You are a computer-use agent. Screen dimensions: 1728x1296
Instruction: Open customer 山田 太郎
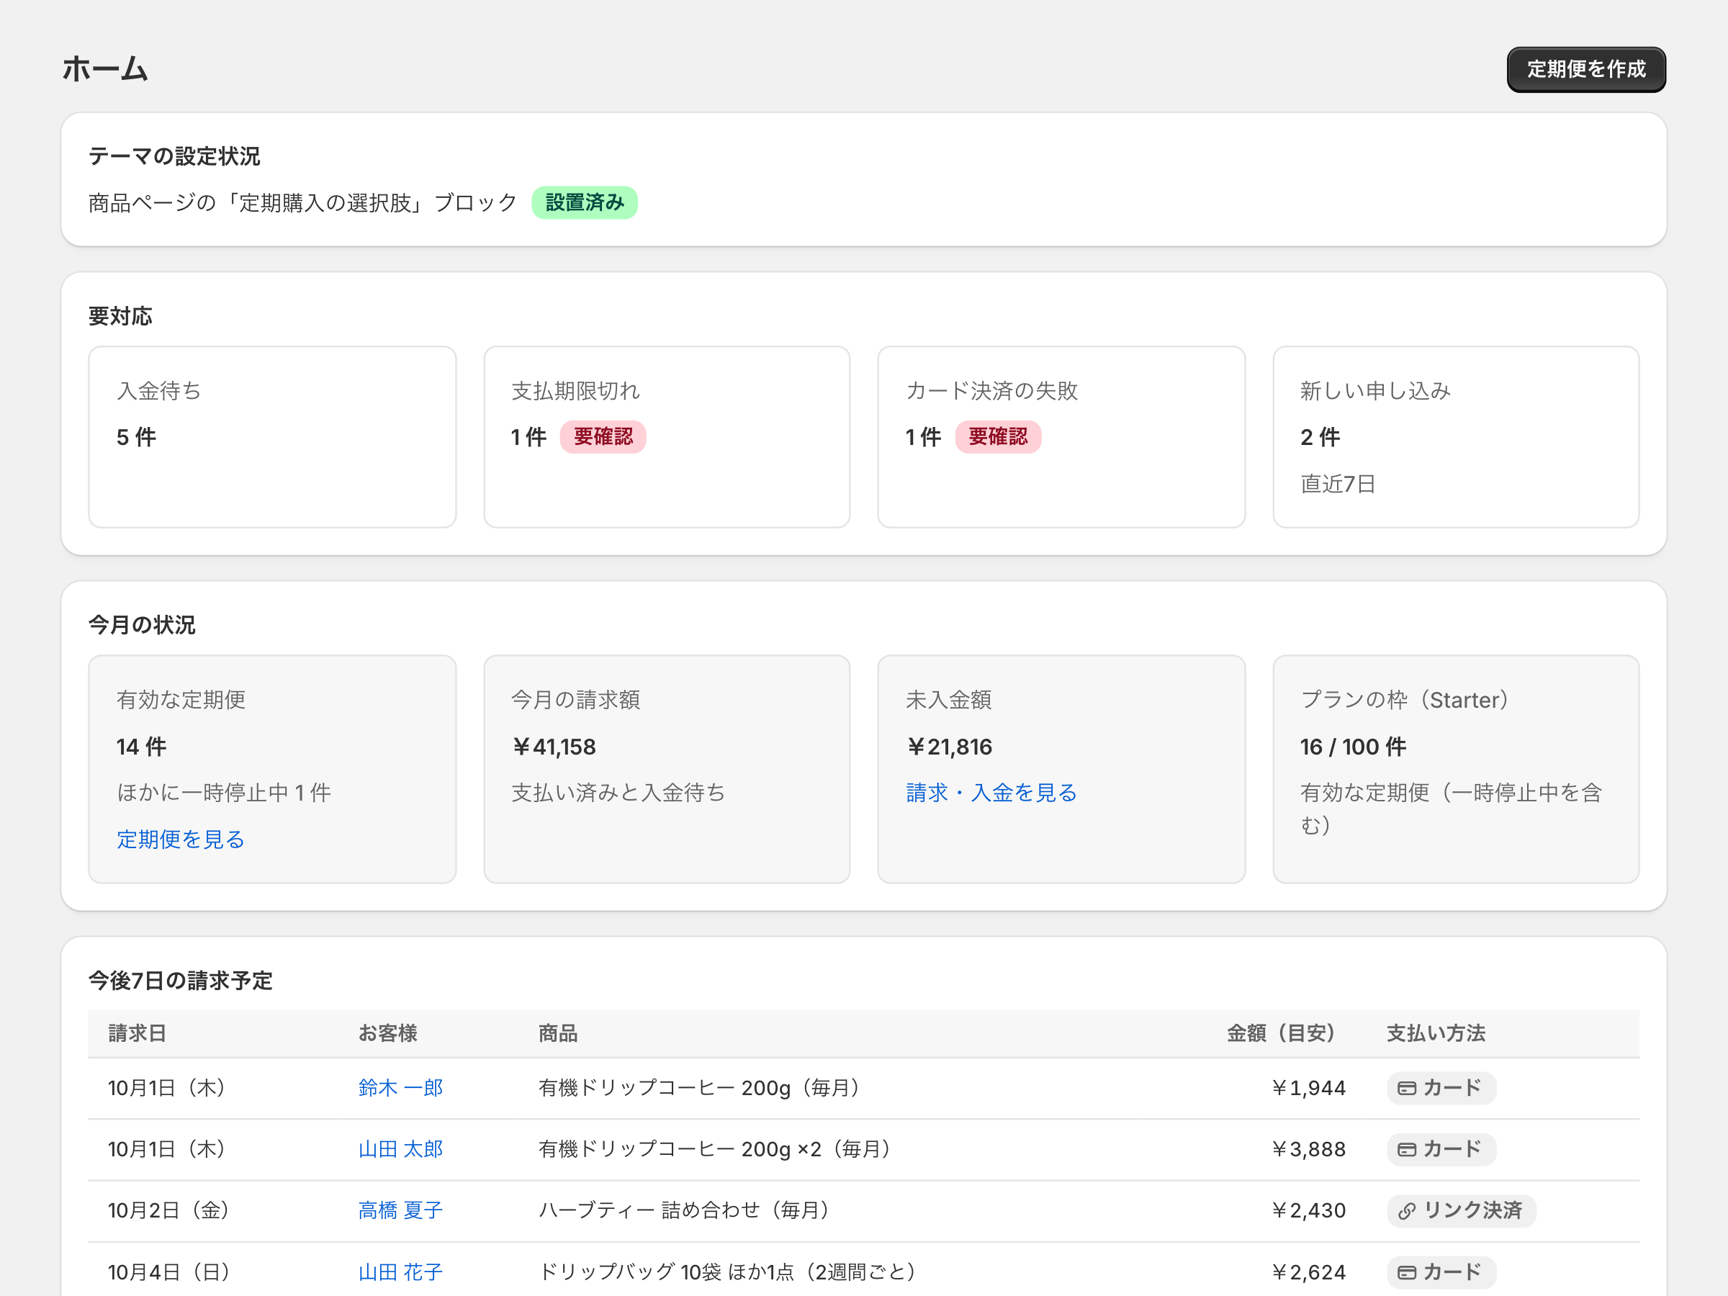pyautogui.click(x=400, y=1149)
